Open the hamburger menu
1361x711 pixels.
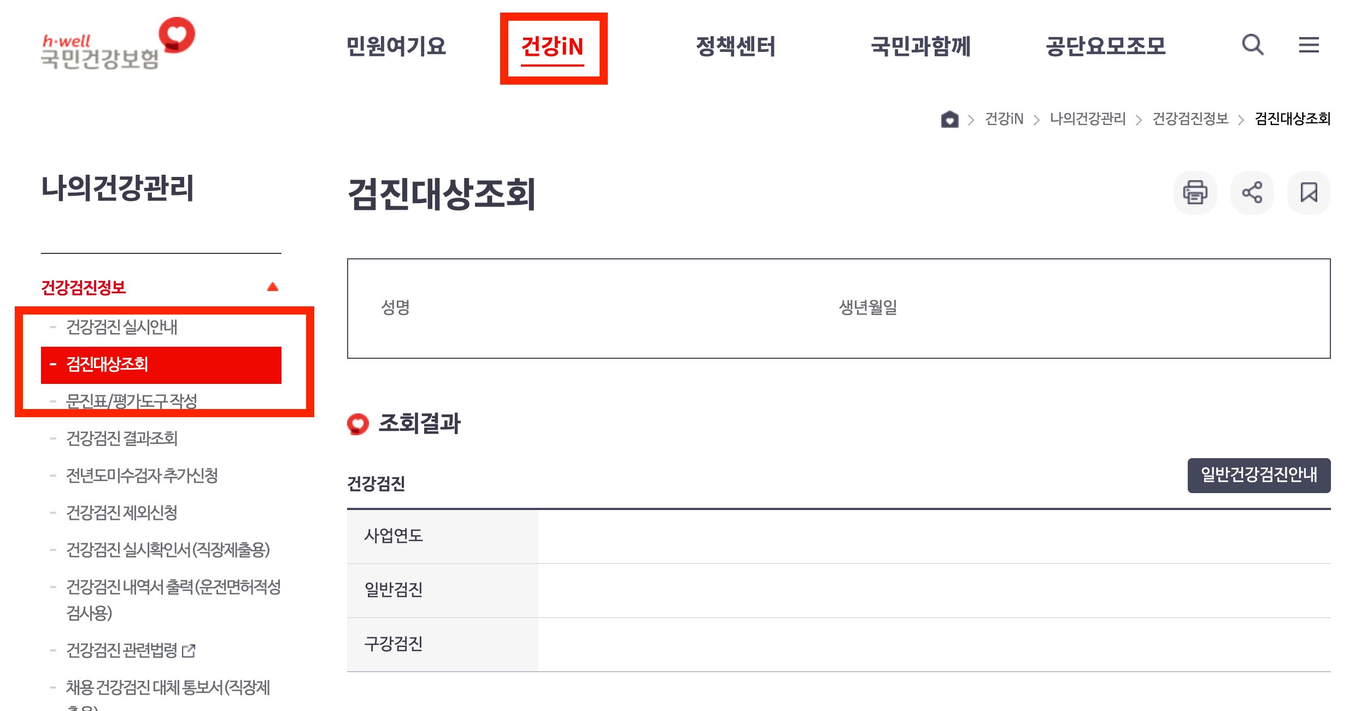pos(1309,46)
